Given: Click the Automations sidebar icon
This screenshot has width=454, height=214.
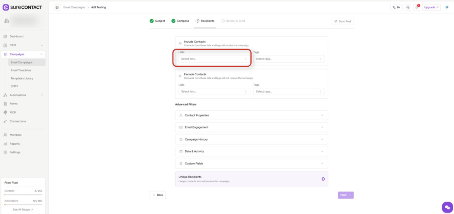Looking at the screenshot, I should [x=5, y=95].
